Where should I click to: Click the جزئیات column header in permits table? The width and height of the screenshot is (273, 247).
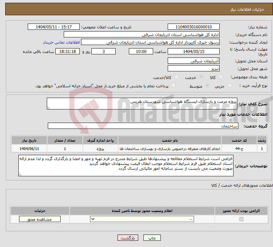coord(40,211)
